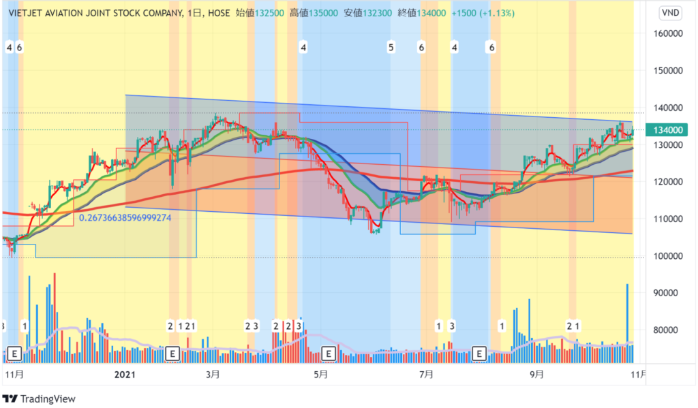Click the 終値134000 close value

click(421, 13)
